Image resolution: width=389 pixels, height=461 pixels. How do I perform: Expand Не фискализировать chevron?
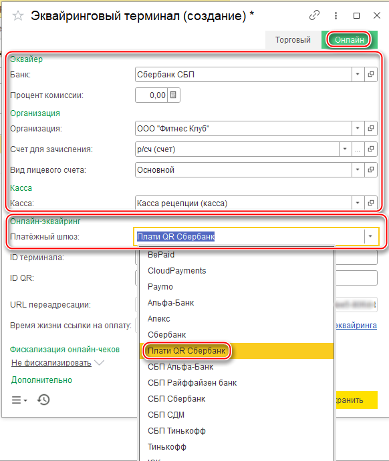point(99,363)
